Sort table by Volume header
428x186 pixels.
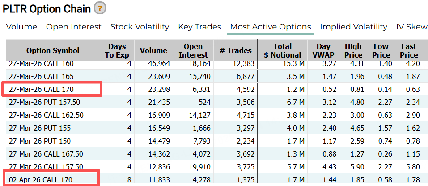[x=153, y=50]
